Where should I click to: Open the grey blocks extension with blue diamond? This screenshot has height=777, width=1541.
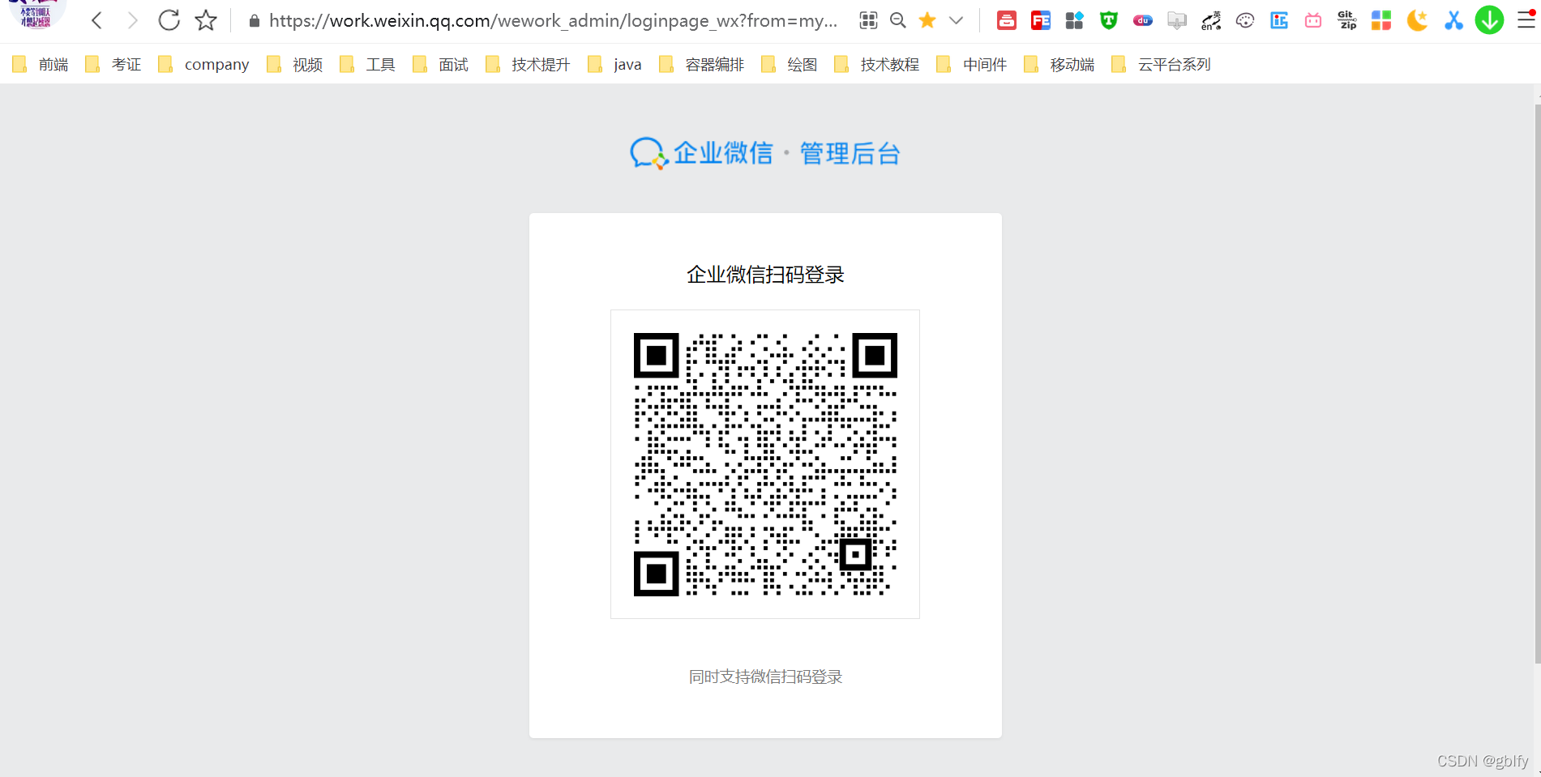tap(1075, 20)
